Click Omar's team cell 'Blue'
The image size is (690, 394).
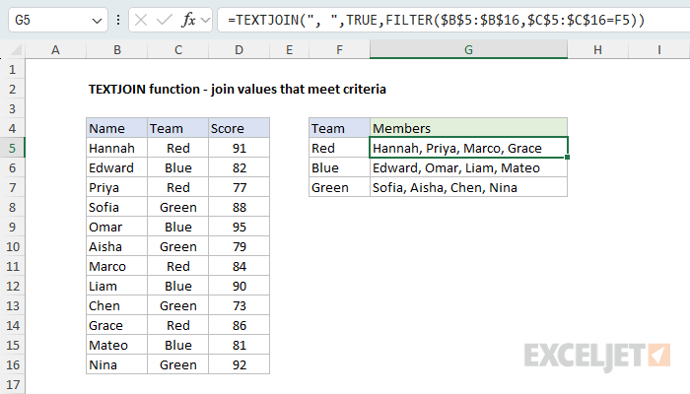click(177, 227)
